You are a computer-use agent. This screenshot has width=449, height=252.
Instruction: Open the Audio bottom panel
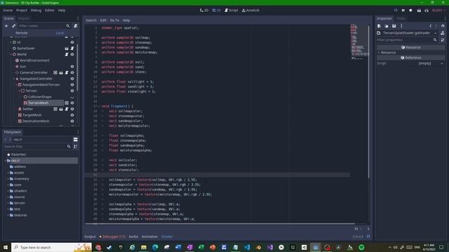[133, 237]
